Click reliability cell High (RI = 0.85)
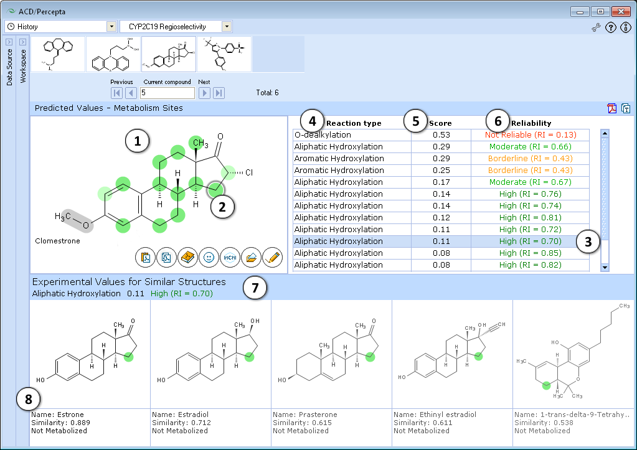The height and width of the screenshot is (450, 637). 530,253
